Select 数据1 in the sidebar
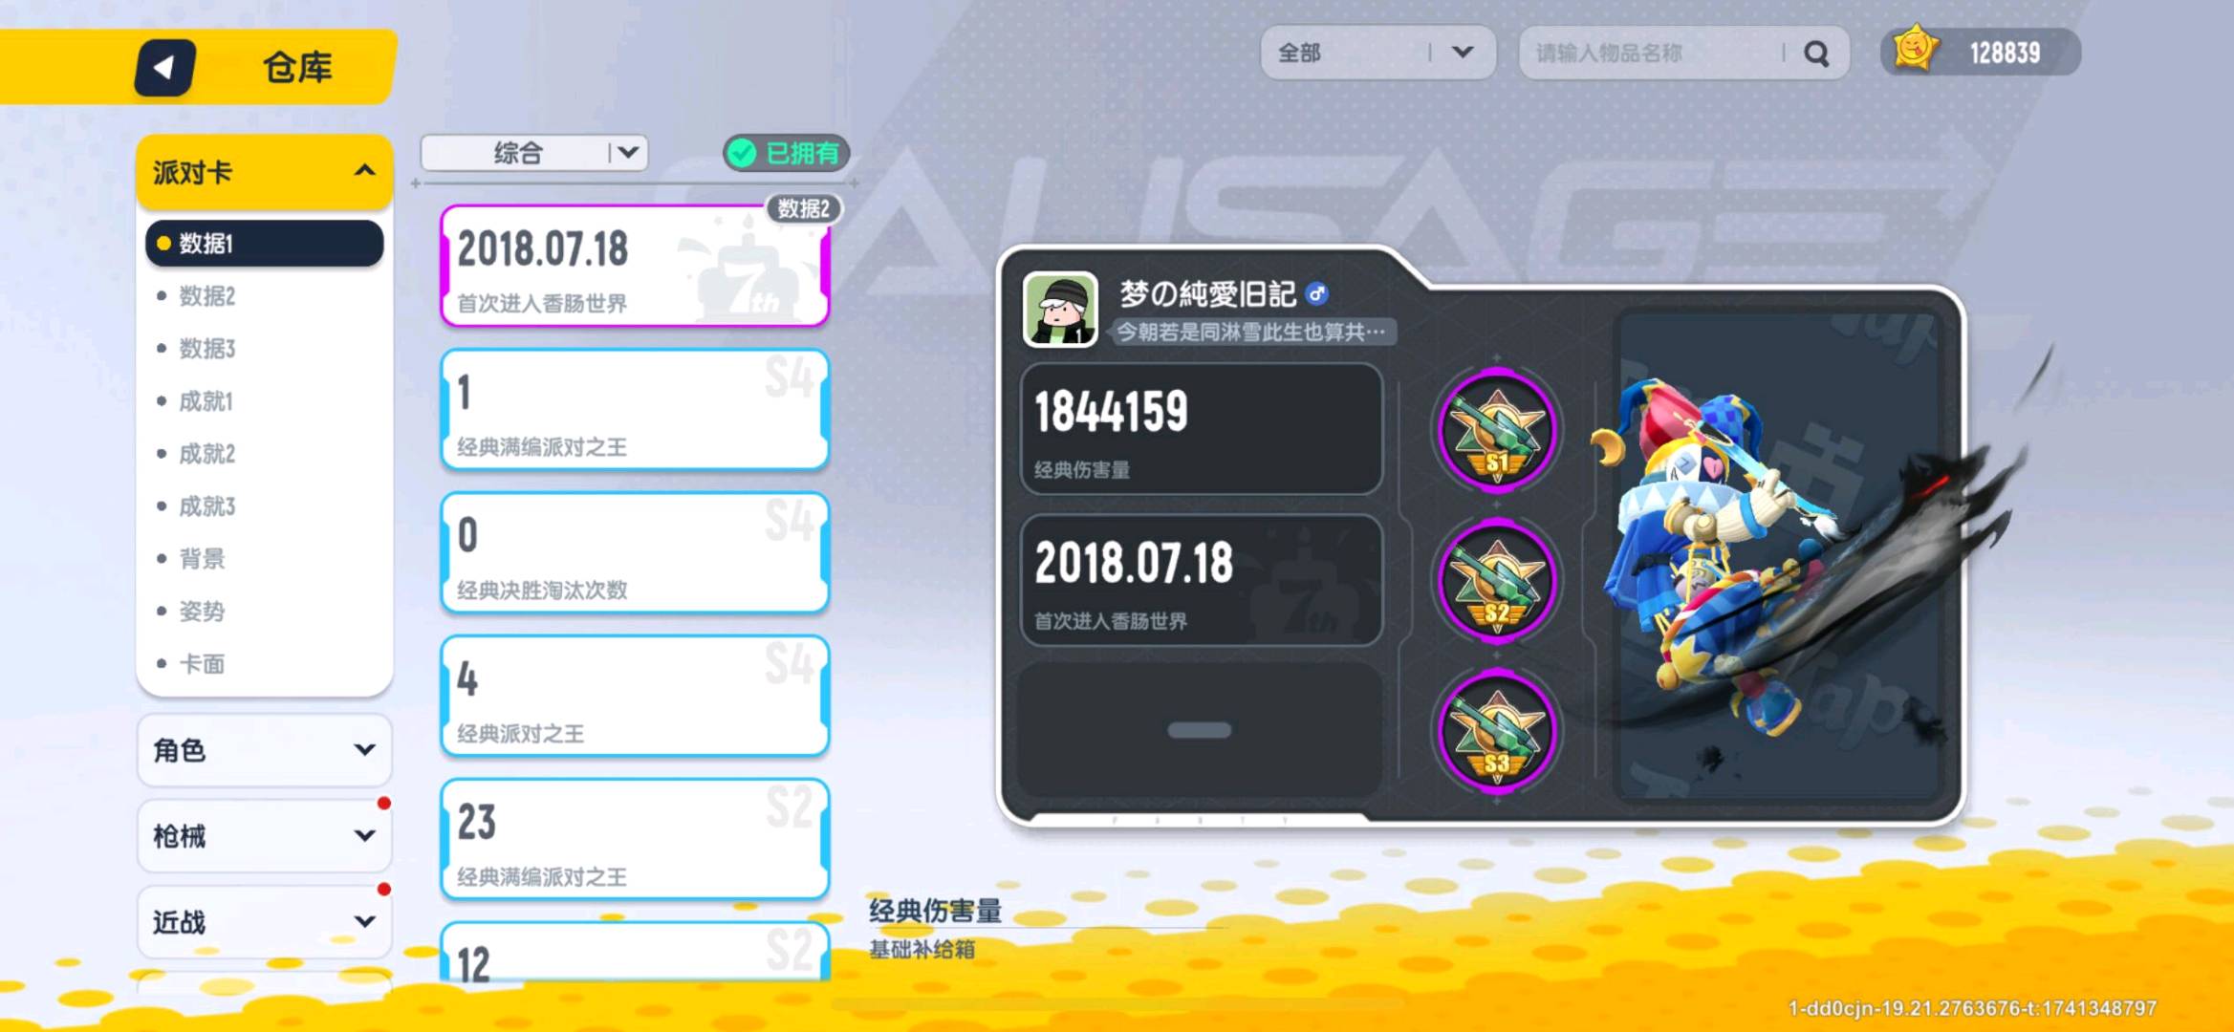The image size is (2234, 1032). [265, 244]
